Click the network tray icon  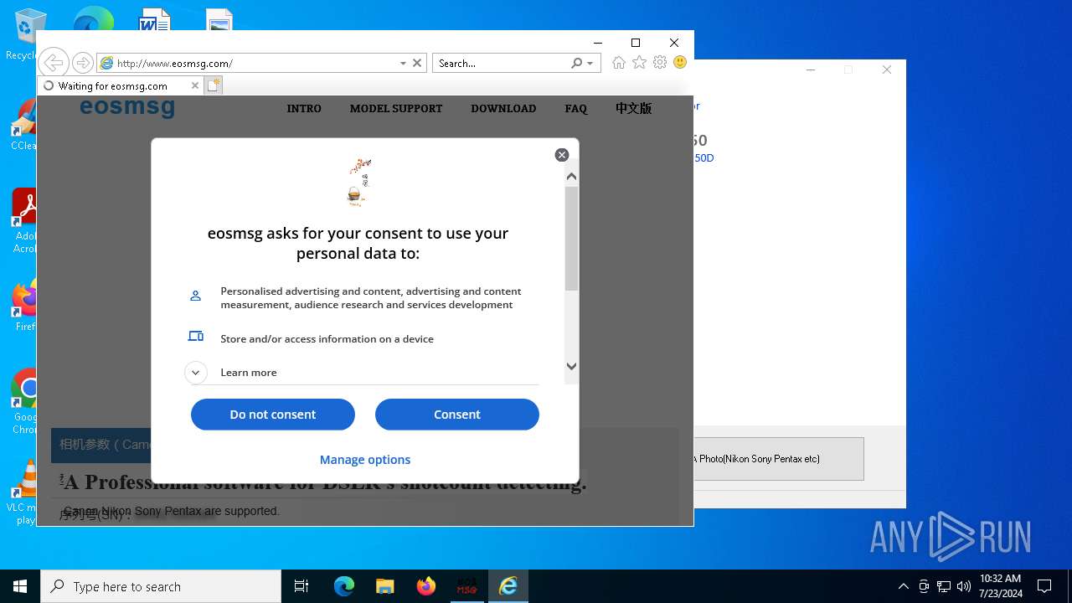point(944,586)
